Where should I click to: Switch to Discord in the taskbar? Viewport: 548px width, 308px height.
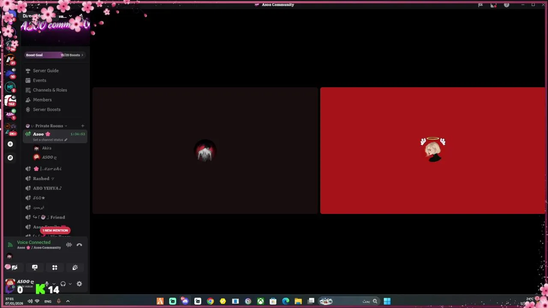point(185,301)
